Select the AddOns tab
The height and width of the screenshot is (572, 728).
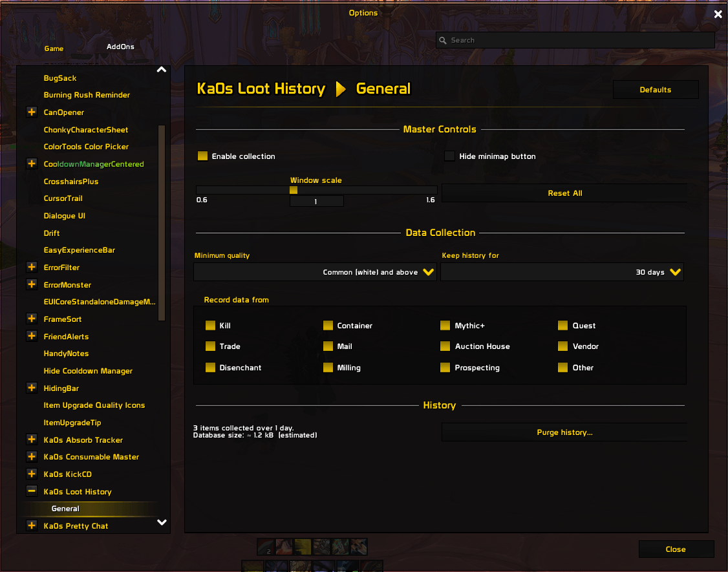click(120, 47)
